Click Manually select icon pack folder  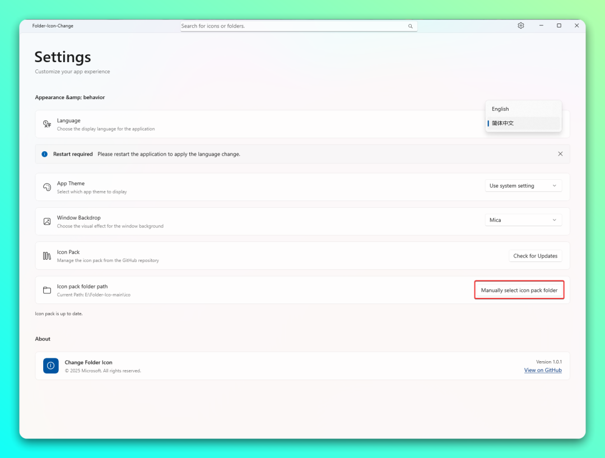(x=519, y=290)
